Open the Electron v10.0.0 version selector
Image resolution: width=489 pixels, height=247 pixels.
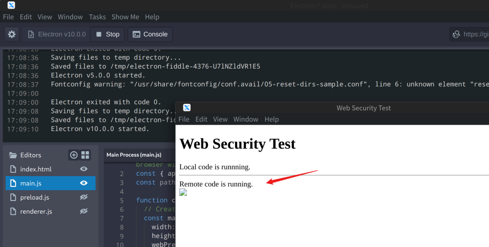57,34
